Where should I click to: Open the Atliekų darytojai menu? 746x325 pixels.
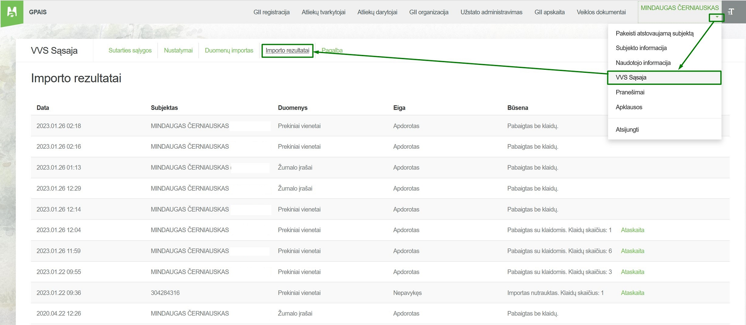(377, 12)
